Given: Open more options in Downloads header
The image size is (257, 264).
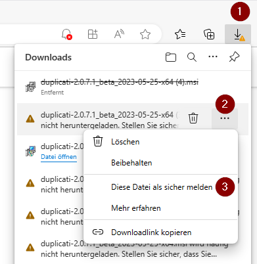Looking at the screenshot, I should point(213,57).
